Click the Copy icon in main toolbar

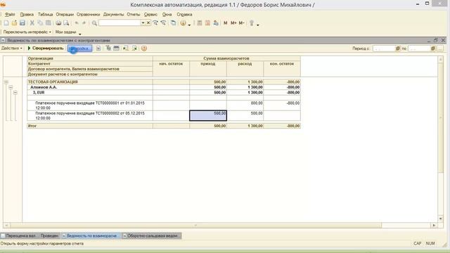[x=40, y=23]
